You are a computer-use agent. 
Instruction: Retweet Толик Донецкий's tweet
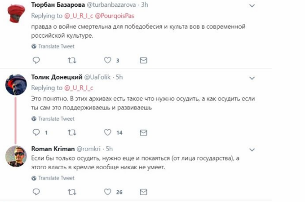(x=72, y=133)
